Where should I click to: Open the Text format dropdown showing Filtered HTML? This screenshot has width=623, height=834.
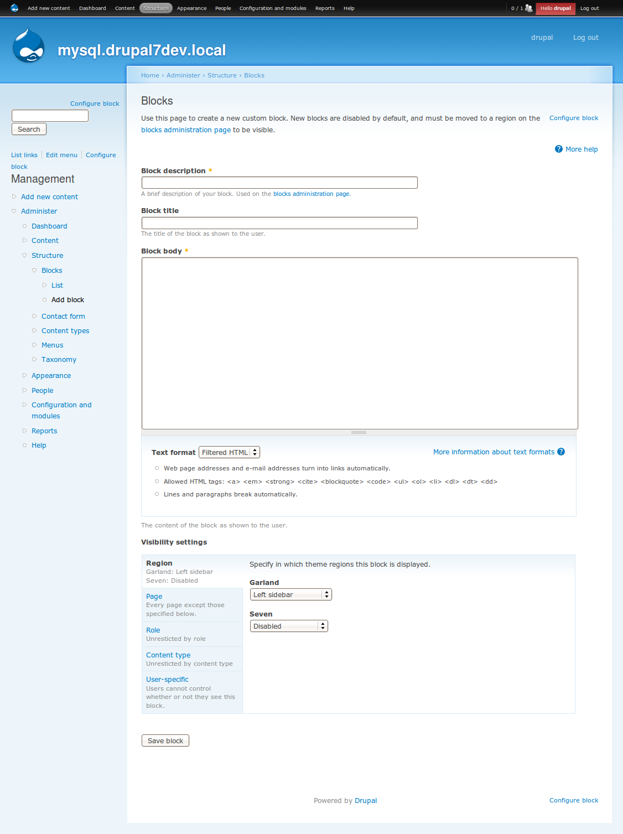229,452
